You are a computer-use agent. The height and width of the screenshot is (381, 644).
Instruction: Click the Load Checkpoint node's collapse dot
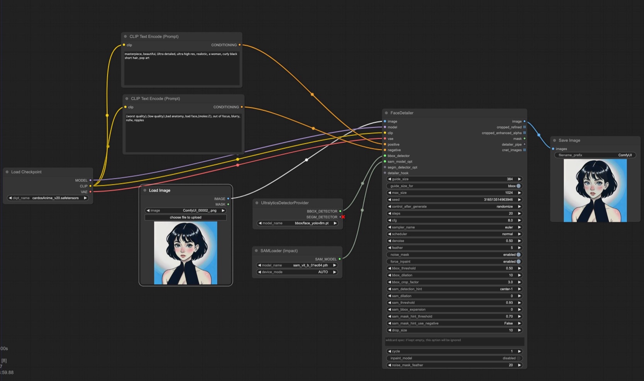pos(7,172)
